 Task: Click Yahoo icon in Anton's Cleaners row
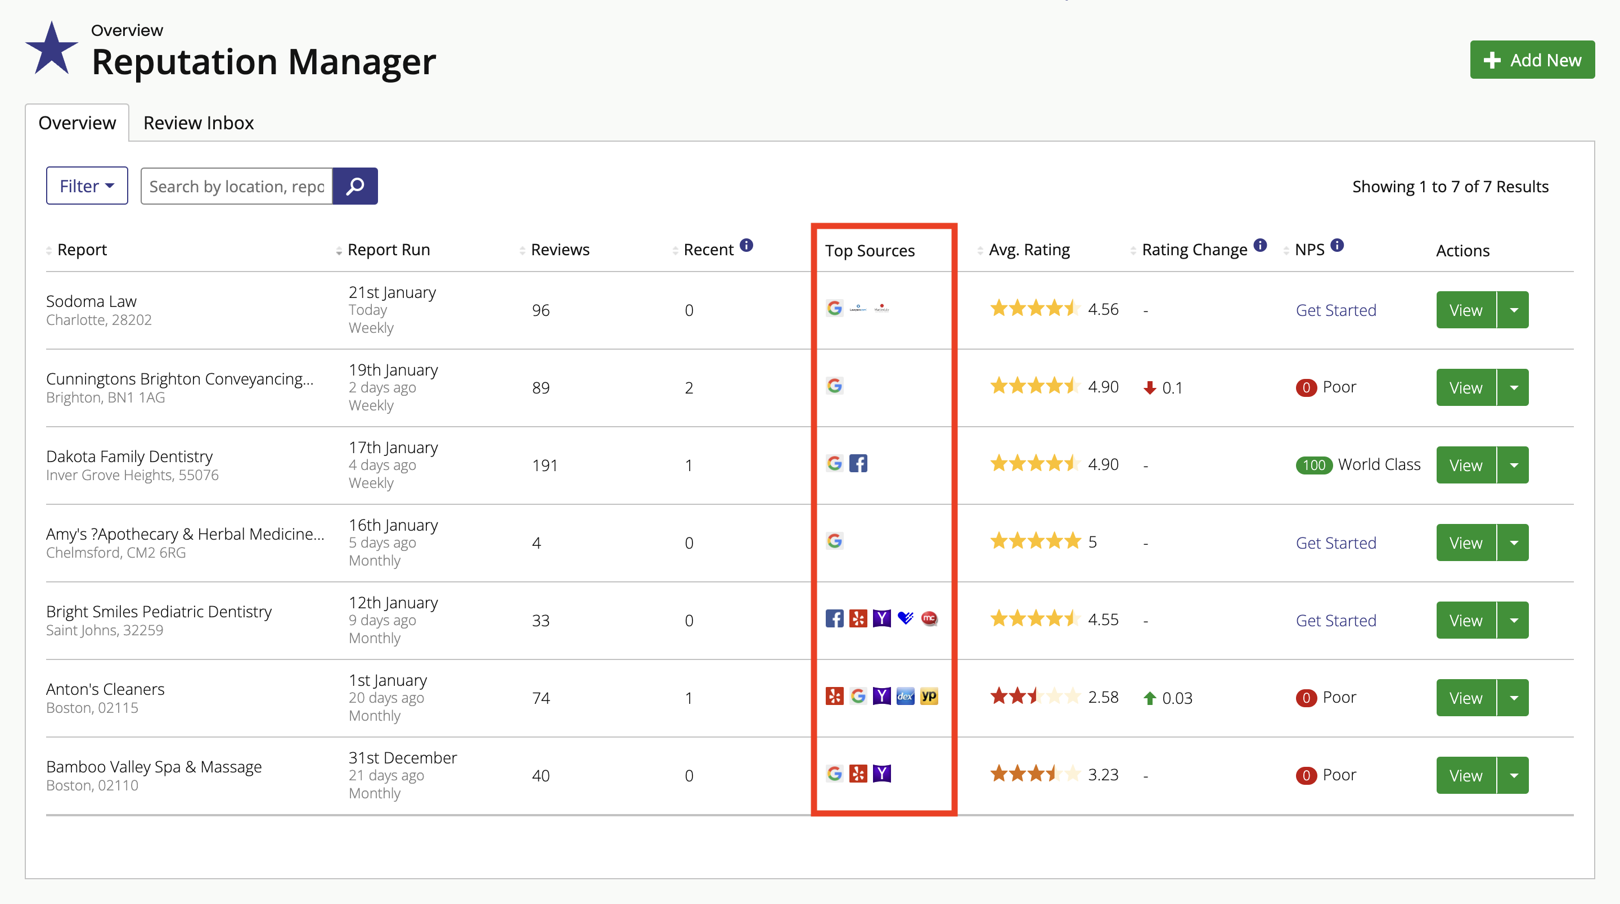[x=881, y=696]
